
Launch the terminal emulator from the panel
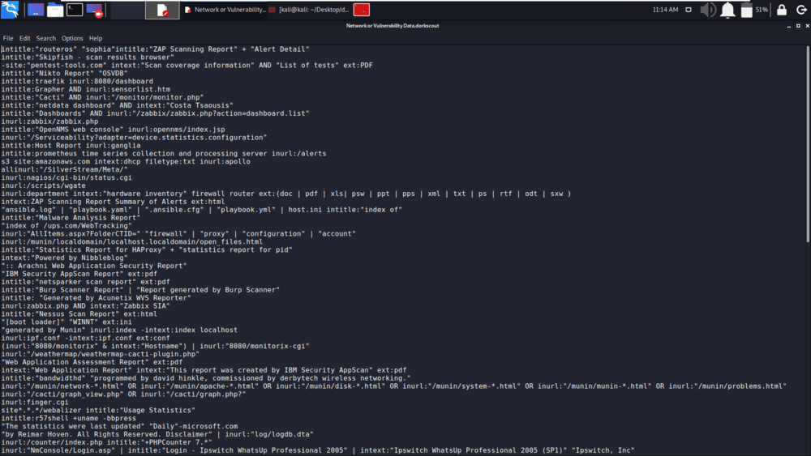75,9
